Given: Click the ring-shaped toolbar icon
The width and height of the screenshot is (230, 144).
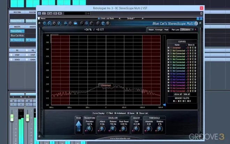Looking at the screenshot, I should click(x=54, y=23).
